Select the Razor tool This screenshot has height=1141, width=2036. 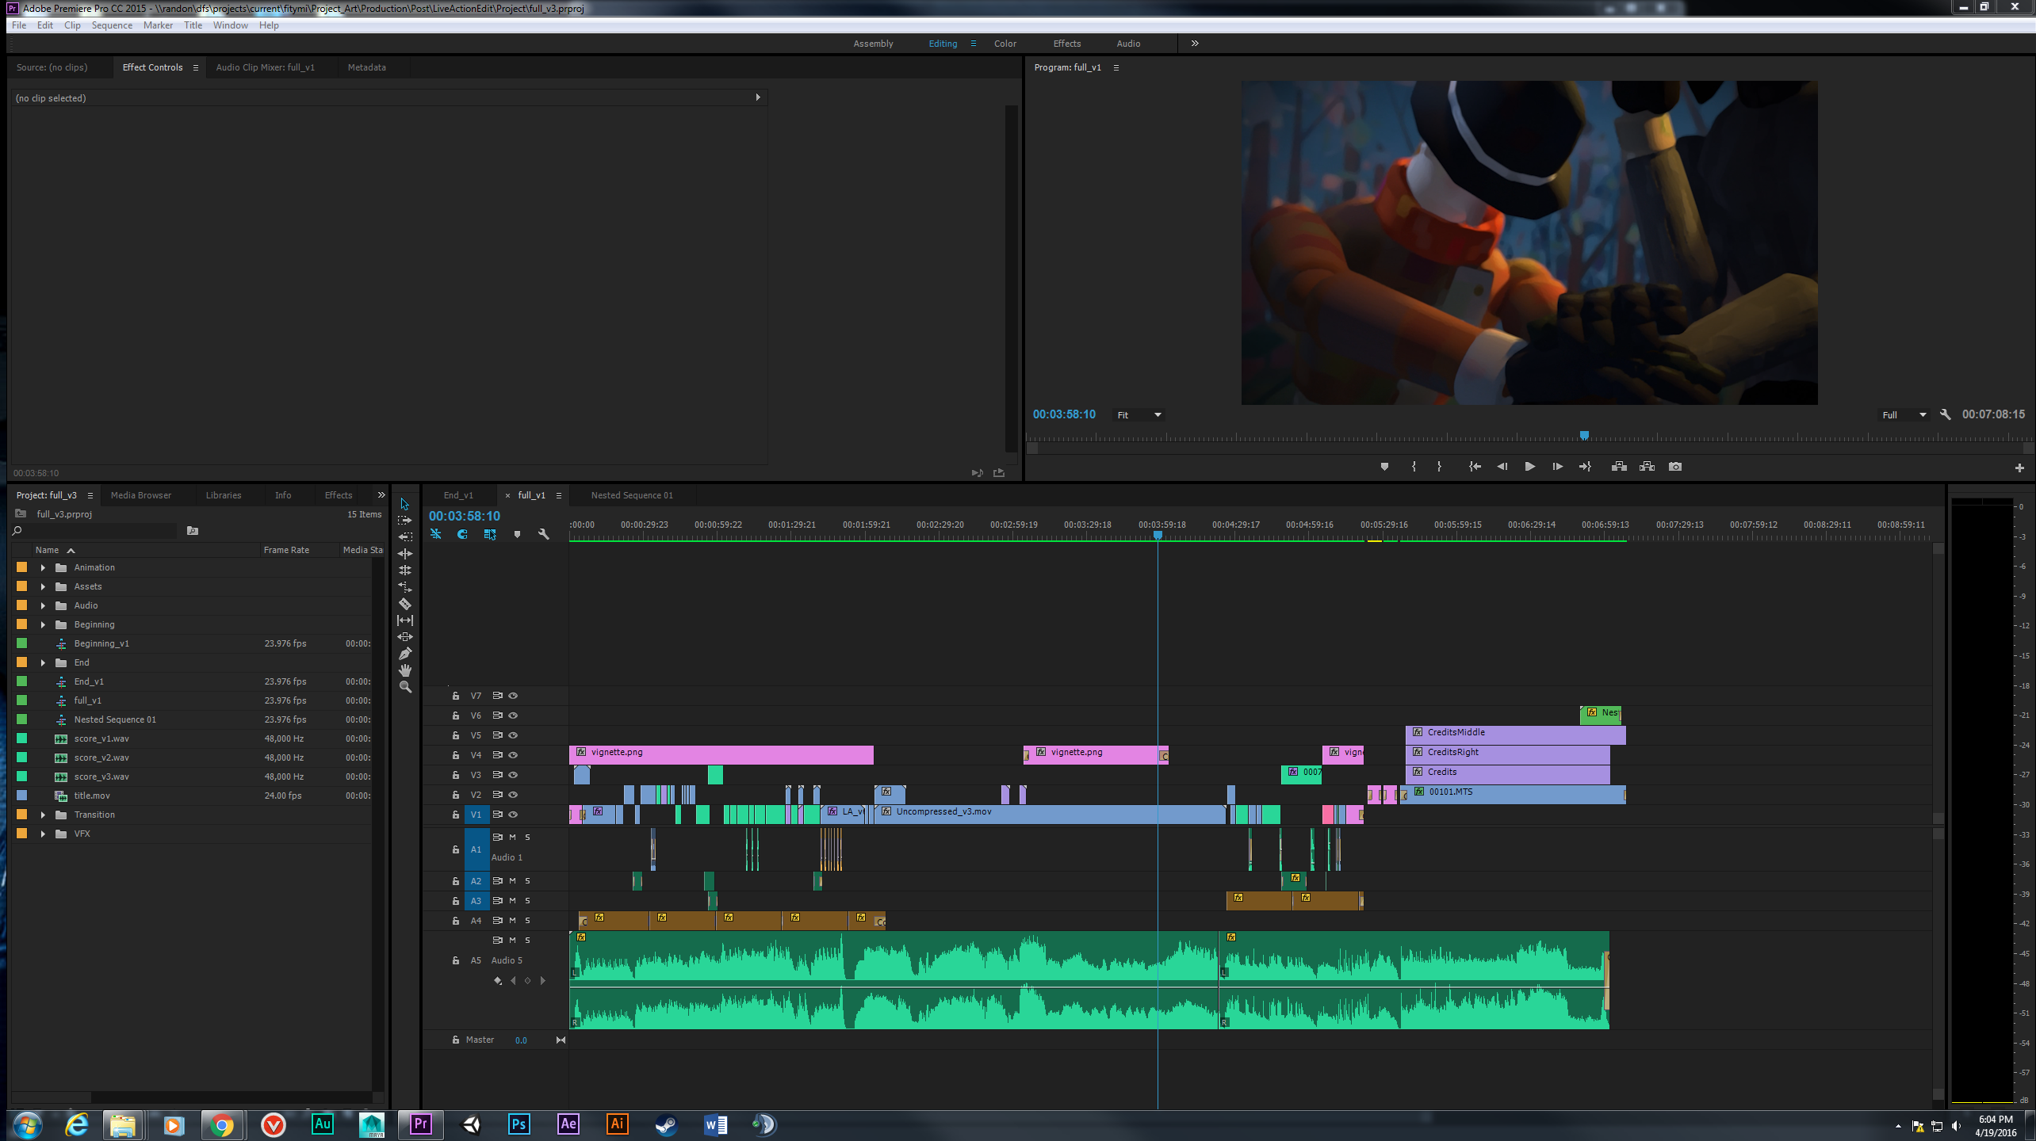[404, 604]
